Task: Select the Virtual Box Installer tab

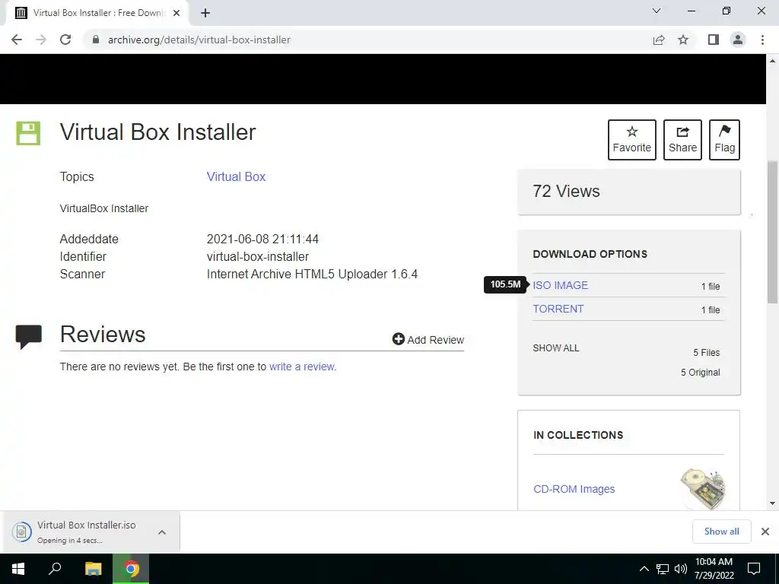Action: pos(97,13)
